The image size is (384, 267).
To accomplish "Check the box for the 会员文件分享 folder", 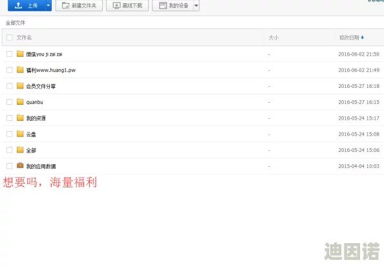I will point(9,86).
